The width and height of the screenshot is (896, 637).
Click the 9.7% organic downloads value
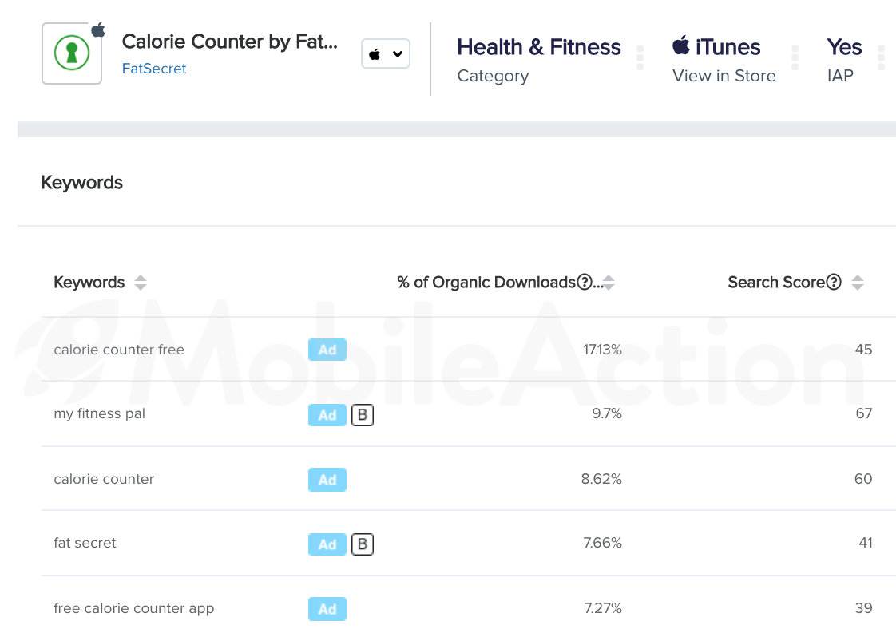point(607,413)
